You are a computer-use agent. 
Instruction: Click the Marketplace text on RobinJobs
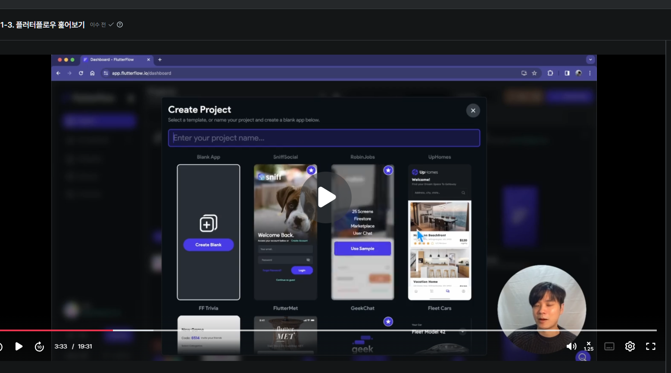(362, 226)
